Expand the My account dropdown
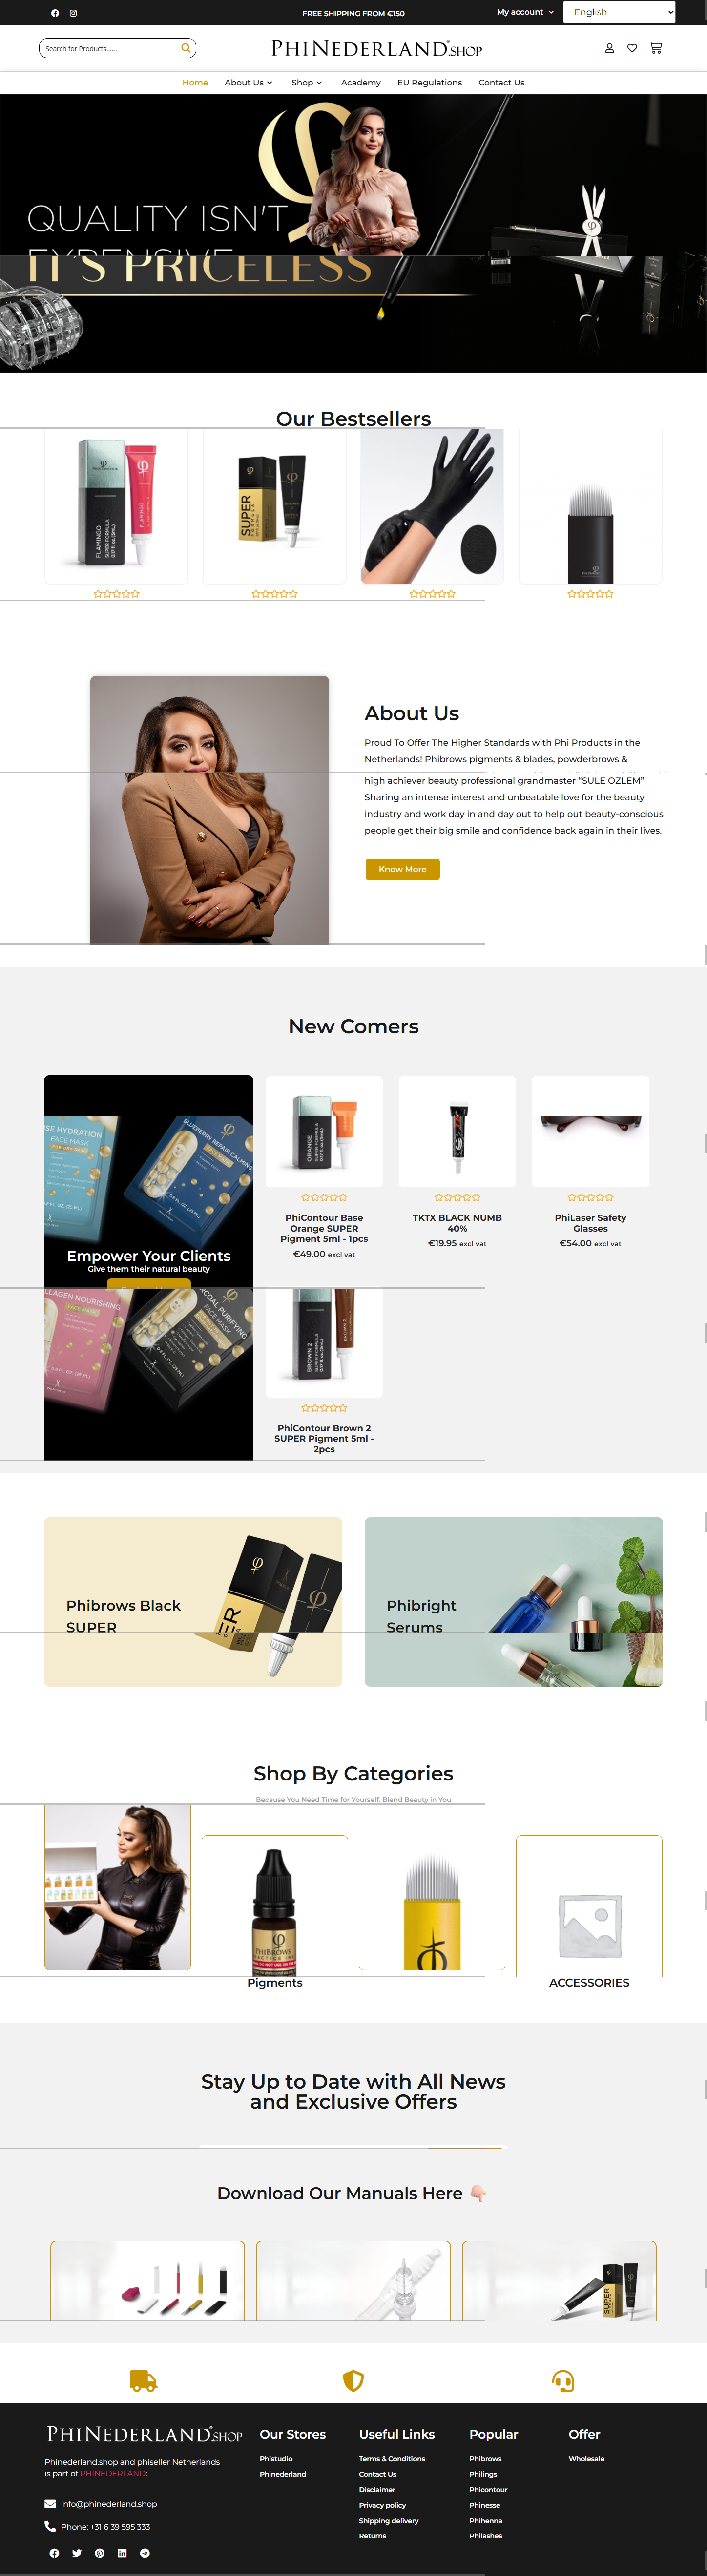This screenshot has height=2576, width=707. coord(525,12)
